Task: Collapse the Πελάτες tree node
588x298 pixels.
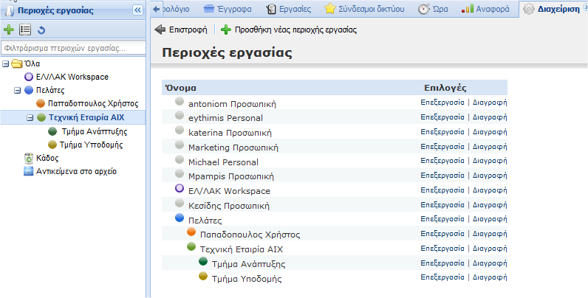Action: [x=18, y=90]
